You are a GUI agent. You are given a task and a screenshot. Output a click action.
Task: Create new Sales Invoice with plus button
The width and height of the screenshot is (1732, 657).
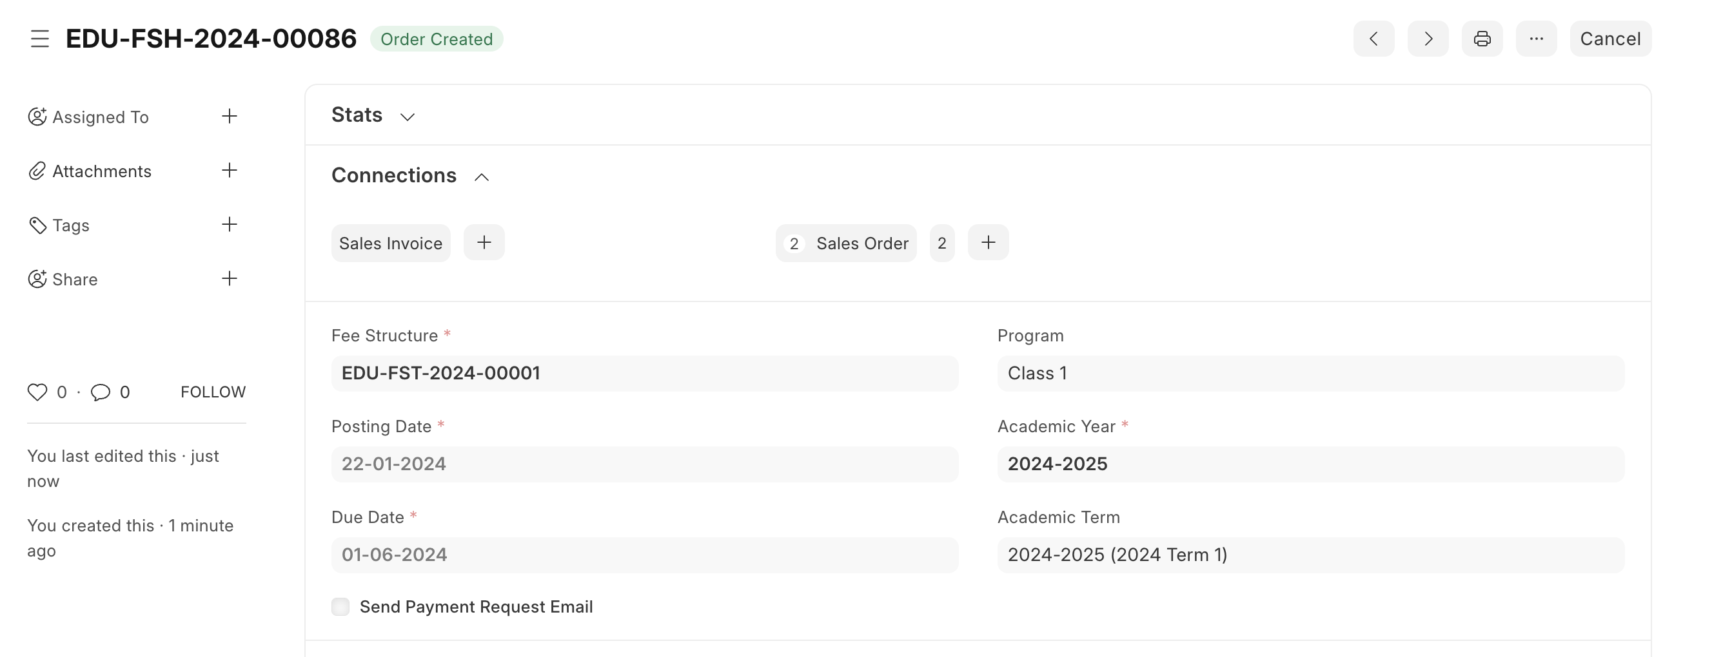484,243
